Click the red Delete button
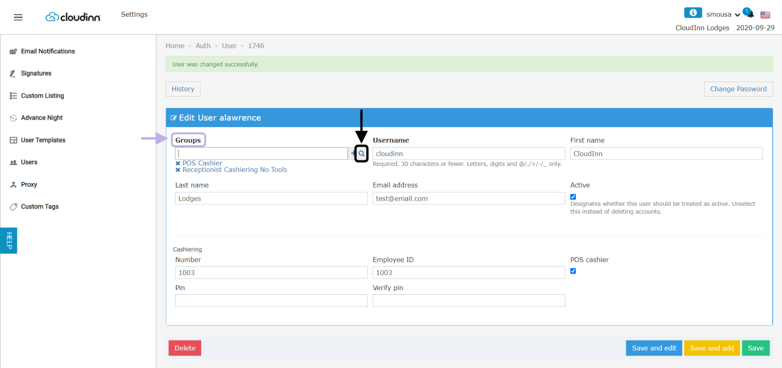 pyautogui.click(x=185, y=348)
